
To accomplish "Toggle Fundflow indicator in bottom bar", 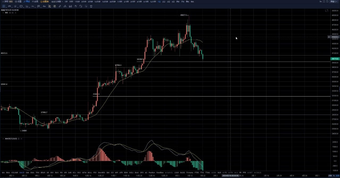I will 160,172.
